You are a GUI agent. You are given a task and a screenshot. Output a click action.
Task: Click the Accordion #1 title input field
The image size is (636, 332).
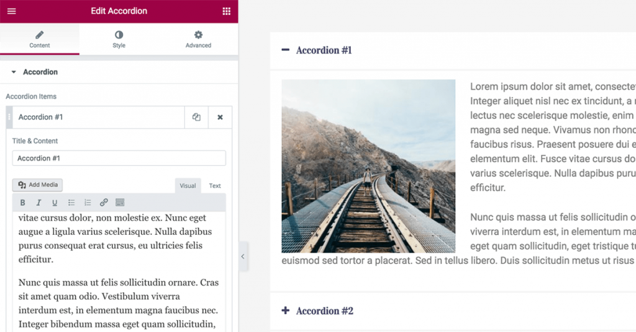[x=119, y=159]
